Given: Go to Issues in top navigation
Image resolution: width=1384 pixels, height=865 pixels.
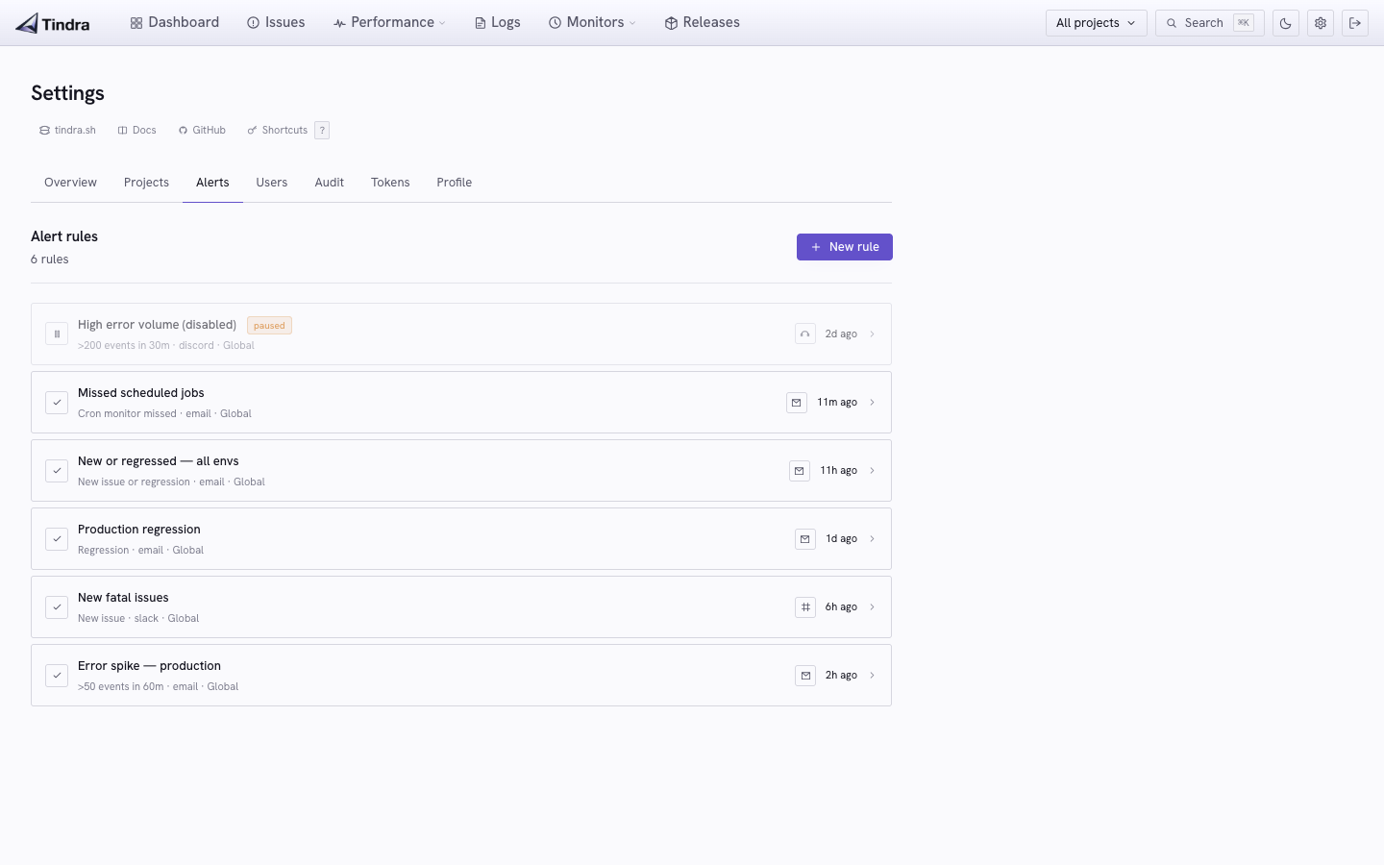Looking at the screenshot, I should pos(276,22).
